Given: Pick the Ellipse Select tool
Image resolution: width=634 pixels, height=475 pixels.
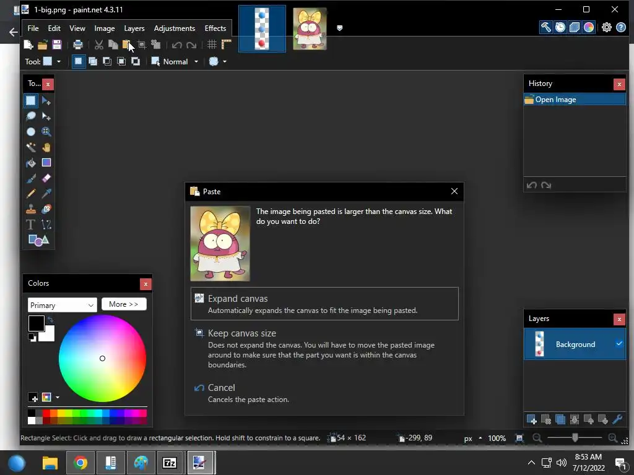Looking at the screenshot, I should (31, 132).
